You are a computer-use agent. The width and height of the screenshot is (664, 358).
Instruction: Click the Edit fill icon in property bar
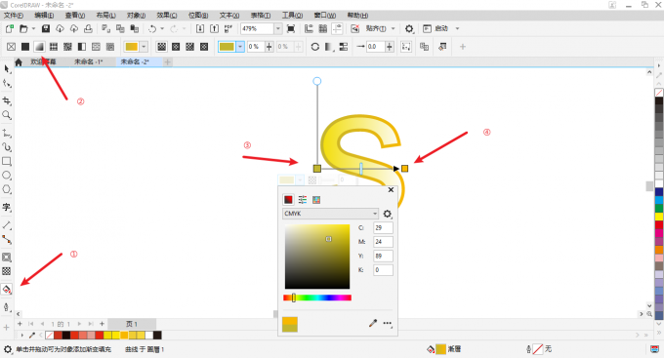pyautogui.click(x=442, y=47)
